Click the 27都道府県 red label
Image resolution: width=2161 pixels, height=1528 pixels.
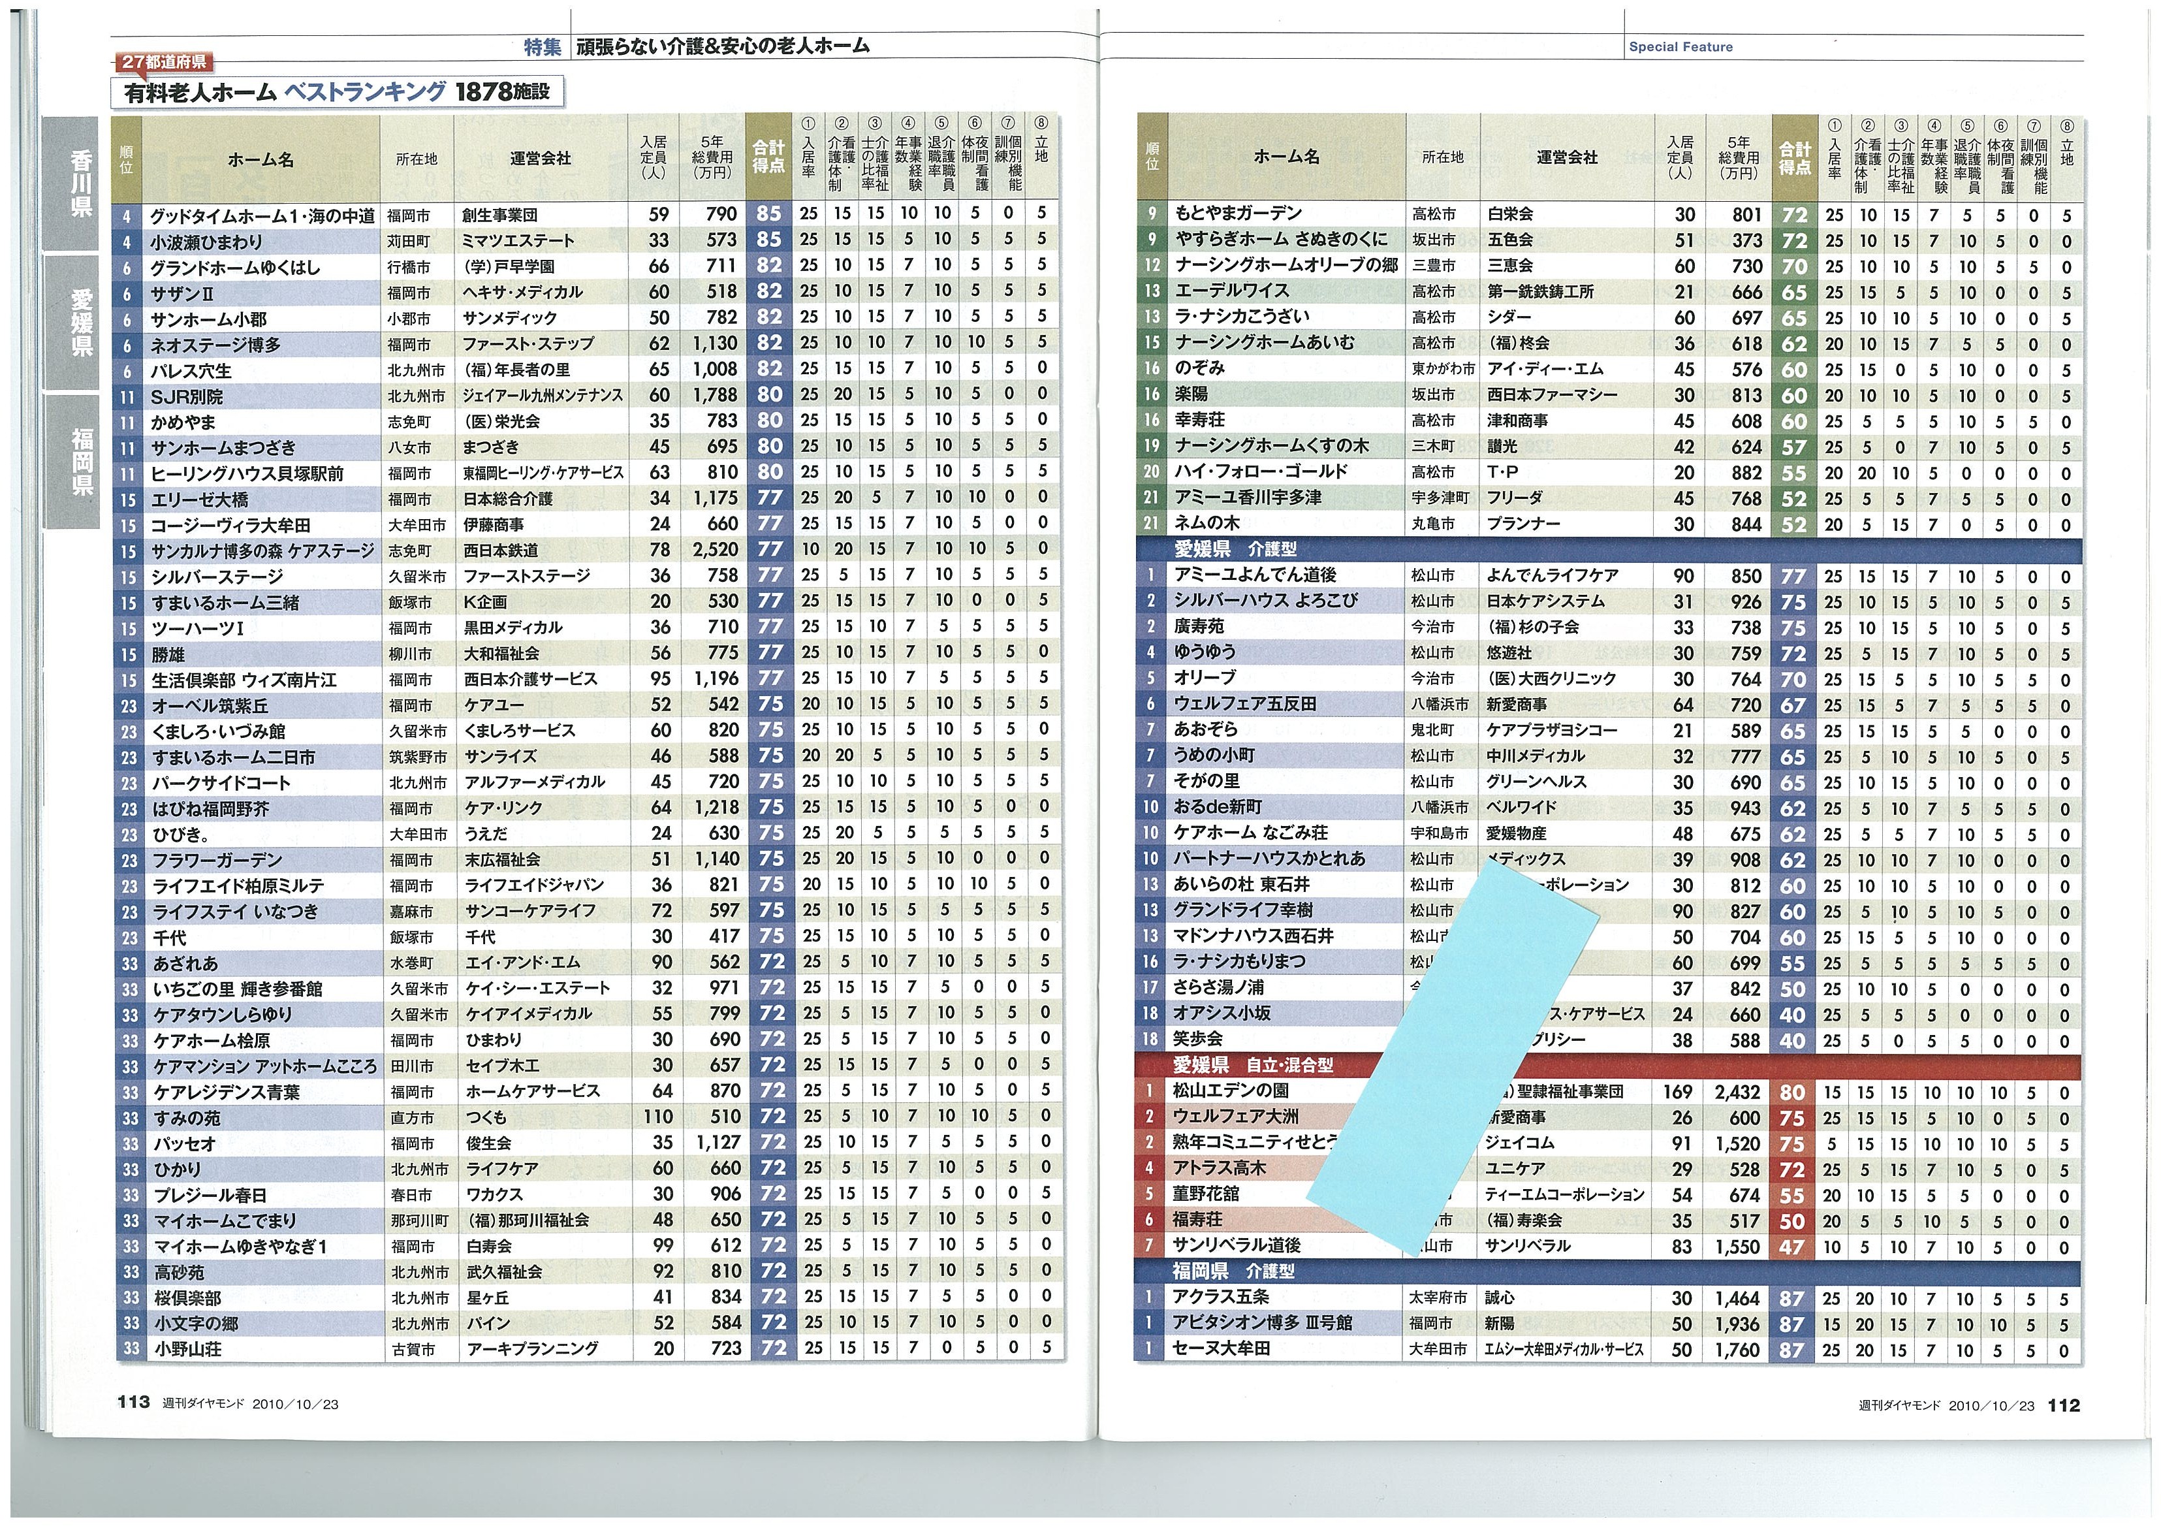point(165,62)
